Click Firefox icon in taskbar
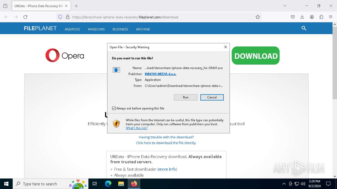This screenshot has height=189, width=337. 134,184
